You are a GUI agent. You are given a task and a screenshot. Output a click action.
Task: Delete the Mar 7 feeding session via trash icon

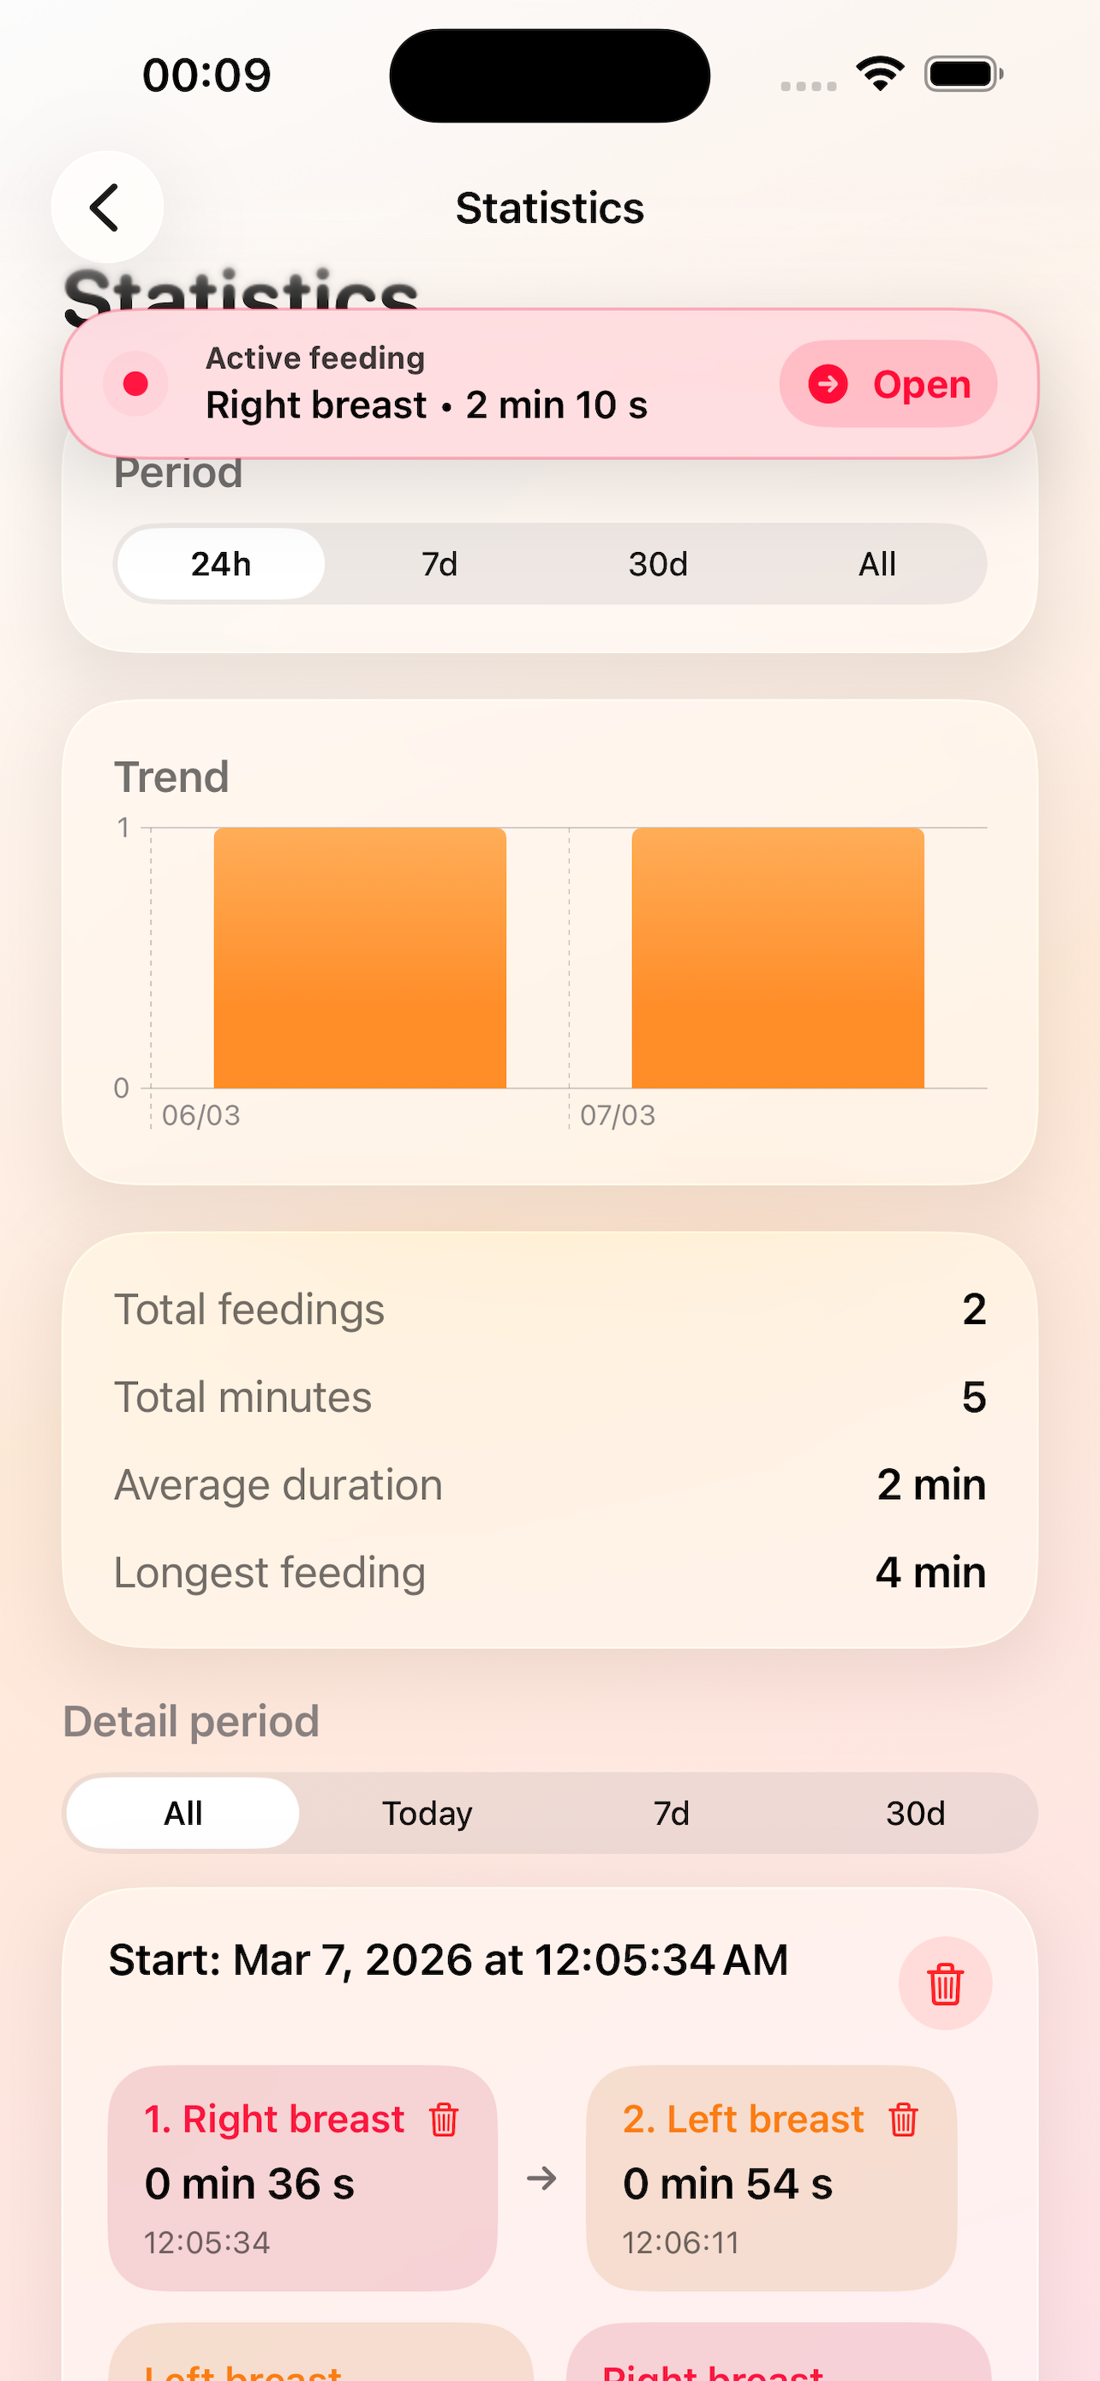pyautogui.click(x=946, y=1982)
